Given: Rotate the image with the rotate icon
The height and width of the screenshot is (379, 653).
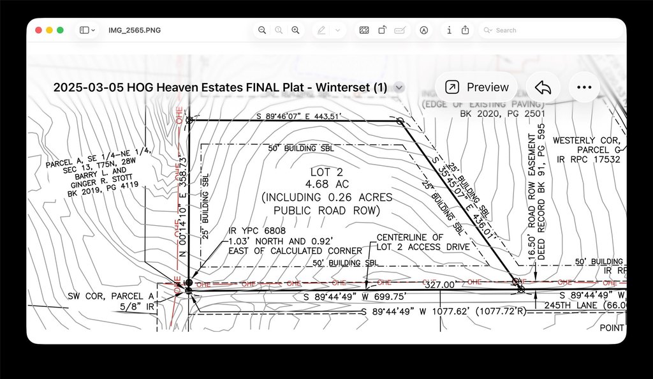Looking at the screenshot, I should (382, 30).
